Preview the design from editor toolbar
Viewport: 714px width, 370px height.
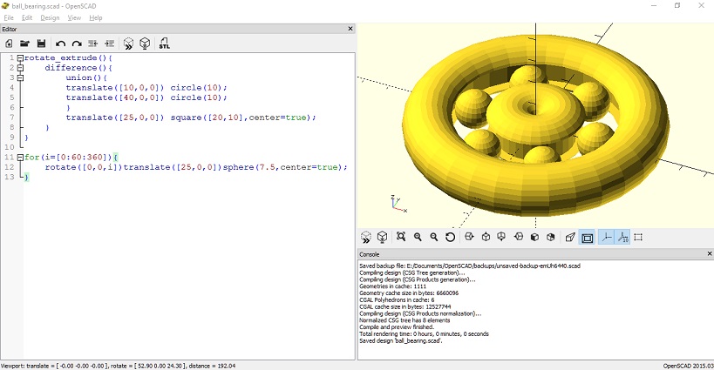[128, 44]
